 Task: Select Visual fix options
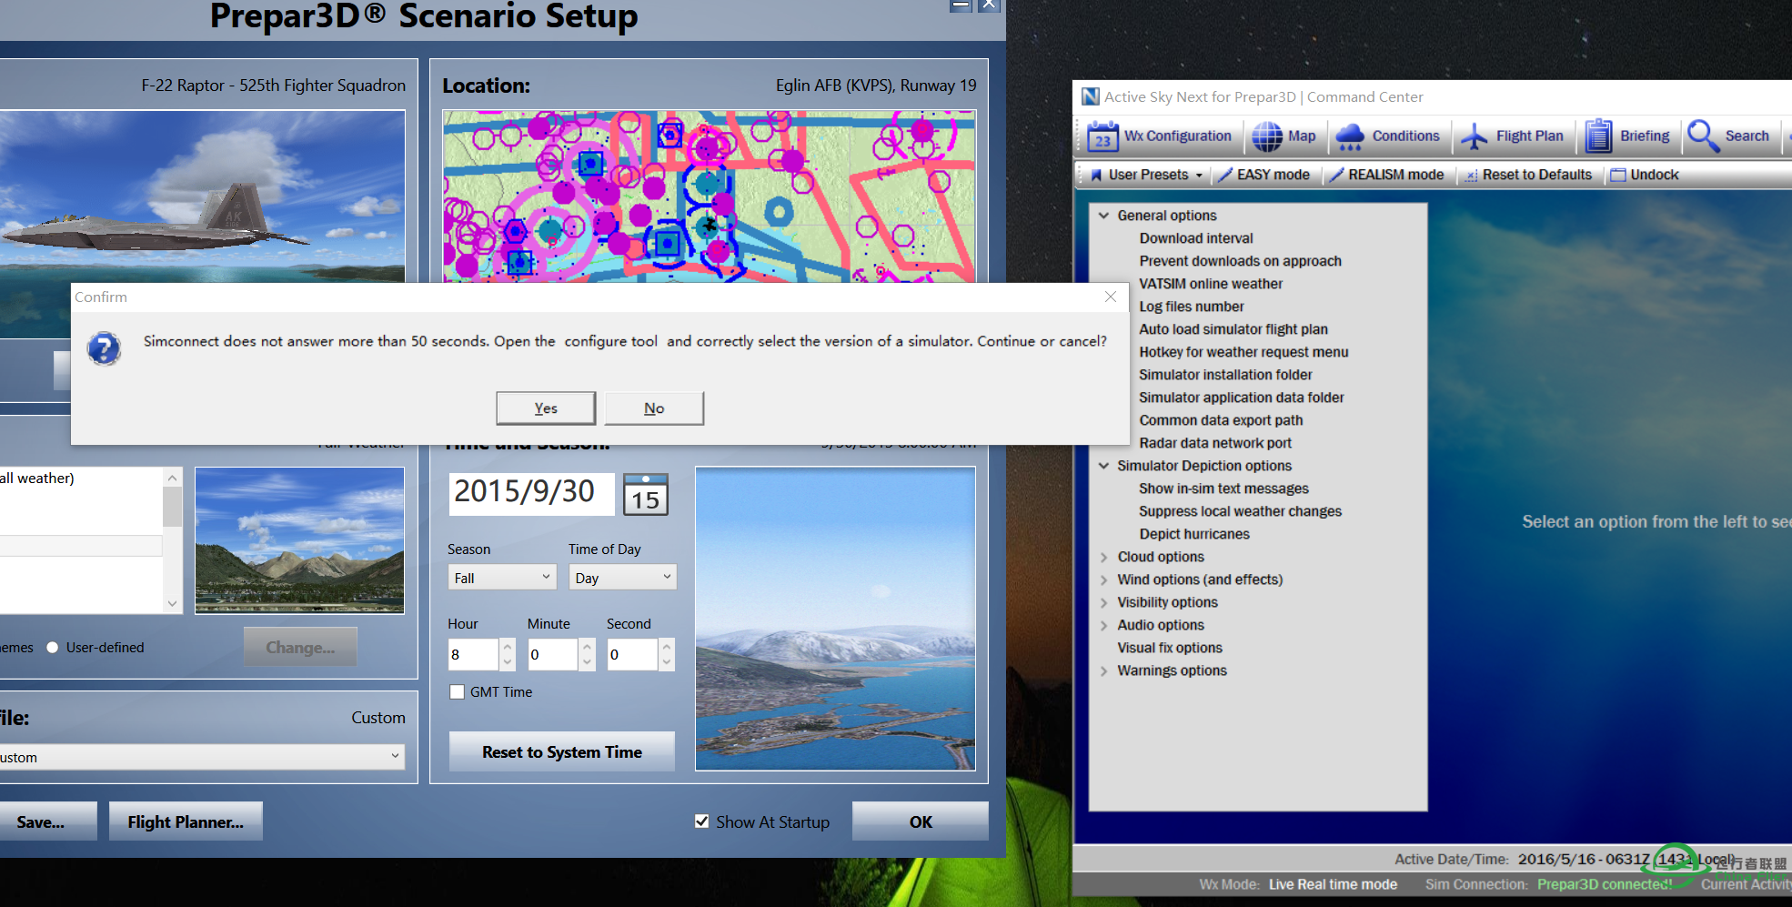(1170, 648)
